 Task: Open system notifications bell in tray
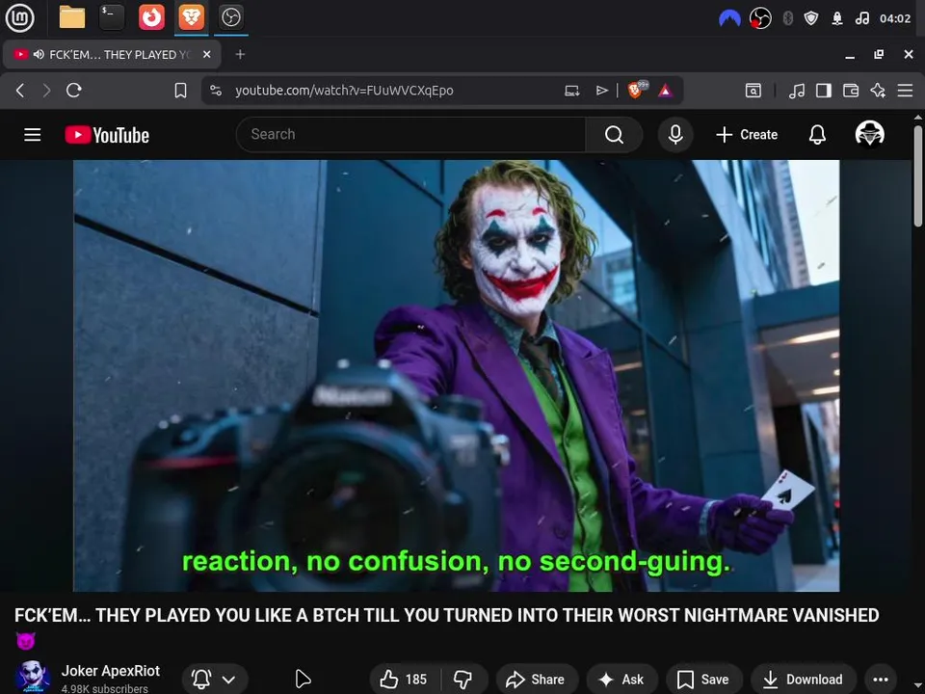836,18
